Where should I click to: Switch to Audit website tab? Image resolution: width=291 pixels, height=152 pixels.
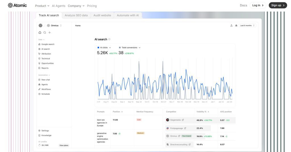coord(102,15)
